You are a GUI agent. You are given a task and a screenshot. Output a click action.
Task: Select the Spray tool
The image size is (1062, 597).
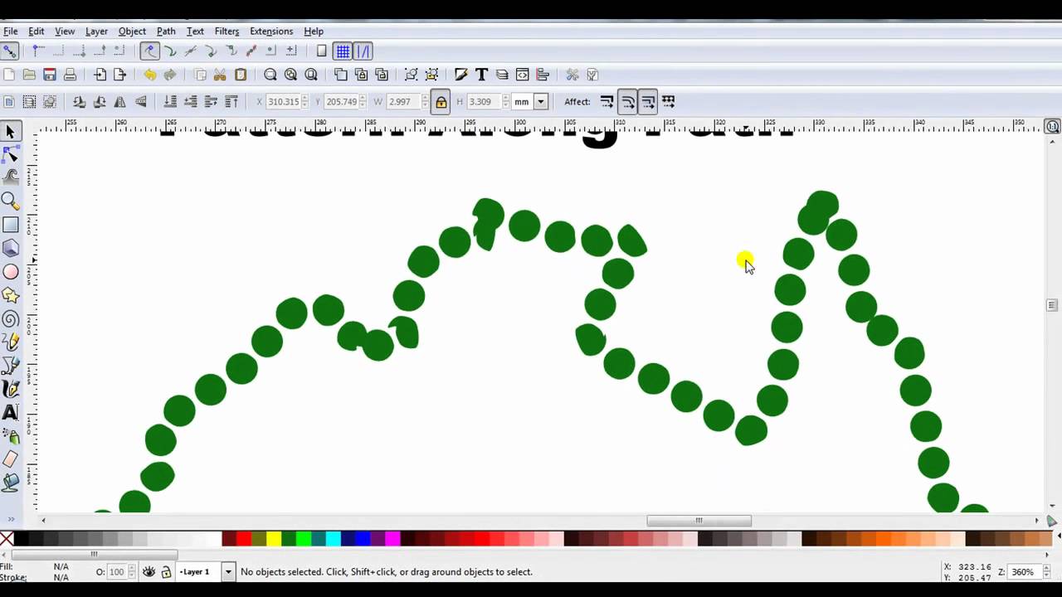point(11,435)
